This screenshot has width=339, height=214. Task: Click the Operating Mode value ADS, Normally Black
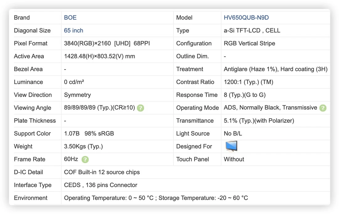pos(252,108)
